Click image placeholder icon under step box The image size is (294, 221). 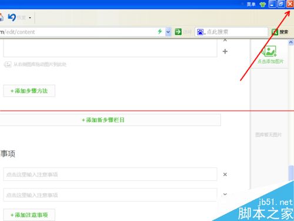tap(8, 64)
